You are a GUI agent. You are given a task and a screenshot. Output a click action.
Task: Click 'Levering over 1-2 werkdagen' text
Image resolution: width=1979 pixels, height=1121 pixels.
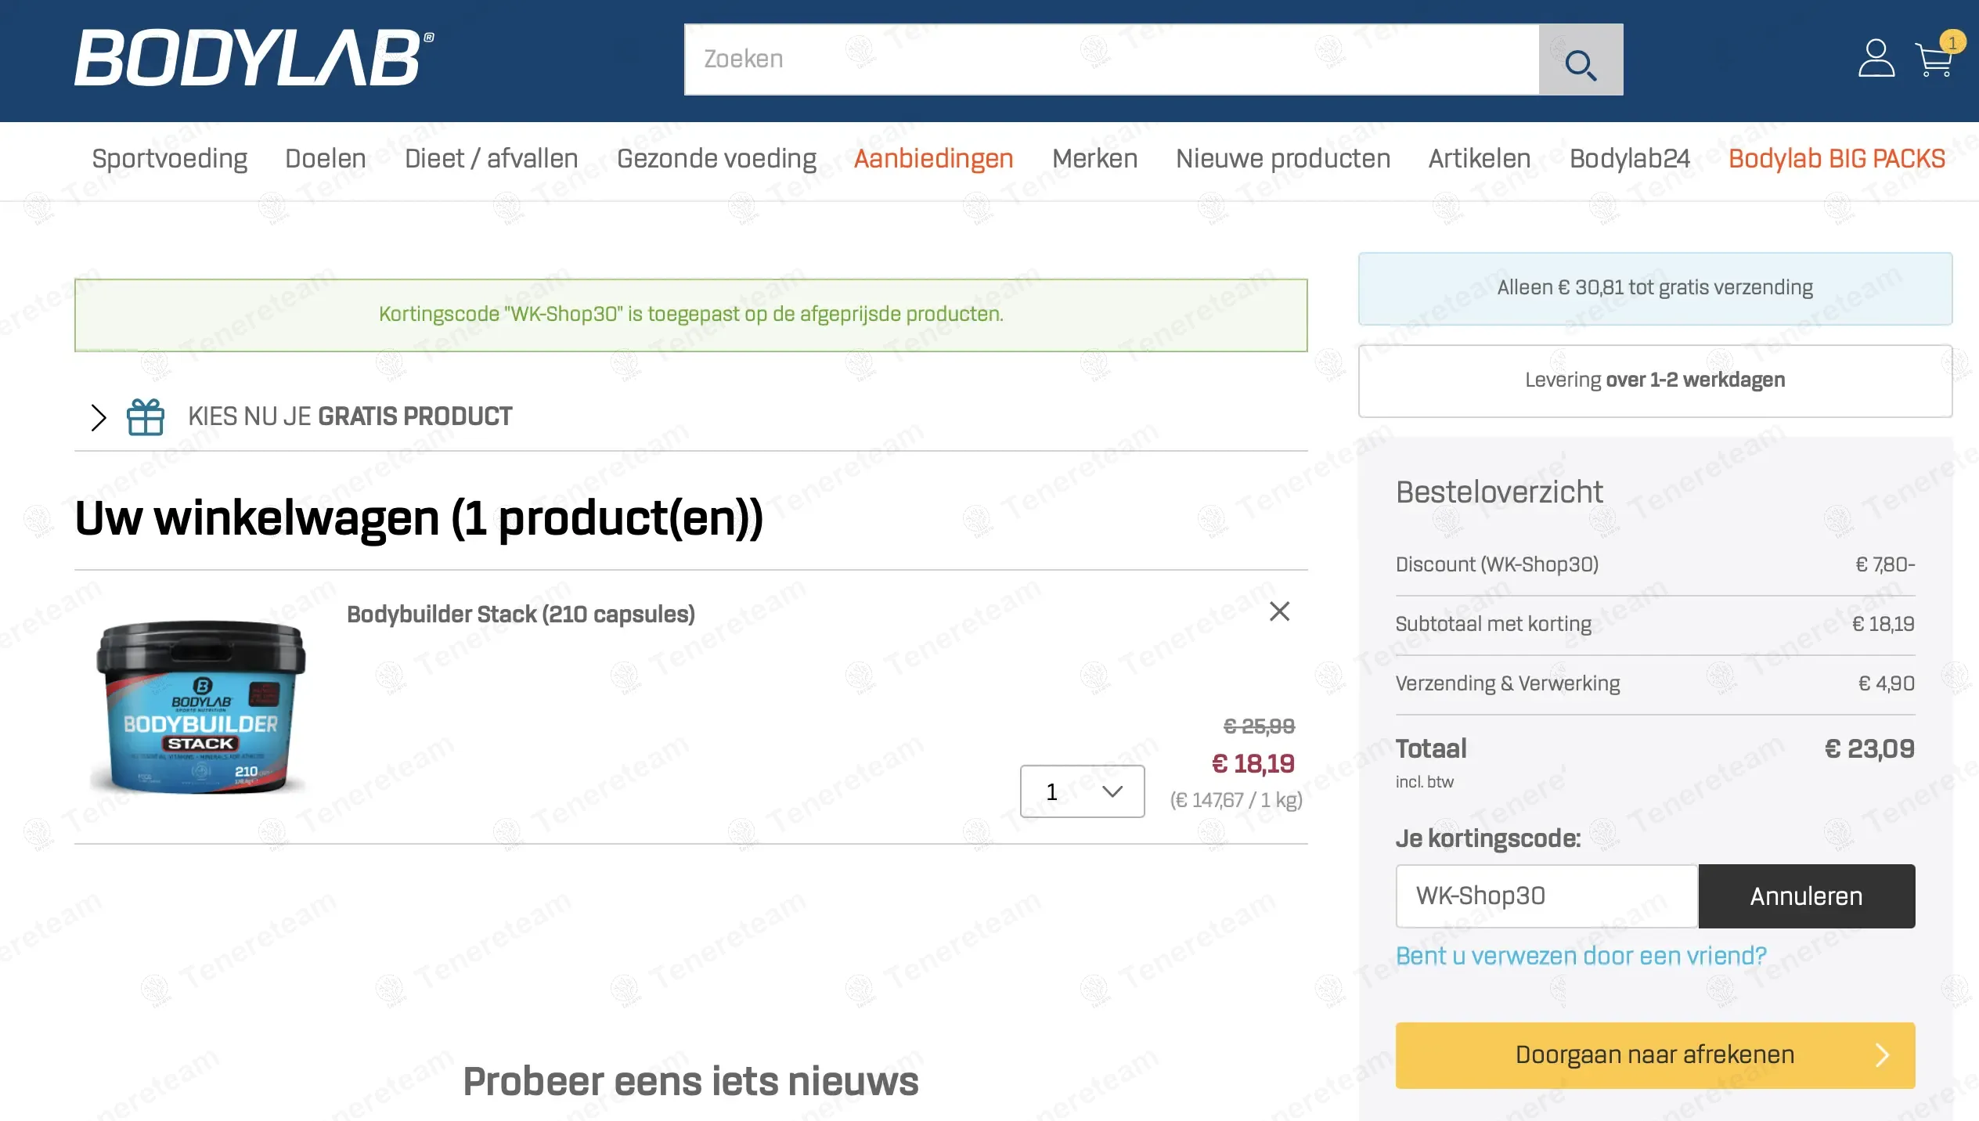tap(1655, 380)
